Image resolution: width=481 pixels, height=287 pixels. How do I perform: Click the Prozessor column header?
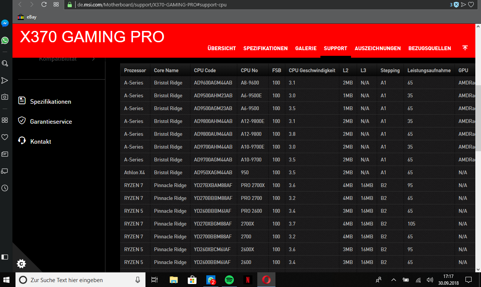click(x=135, y=70)
